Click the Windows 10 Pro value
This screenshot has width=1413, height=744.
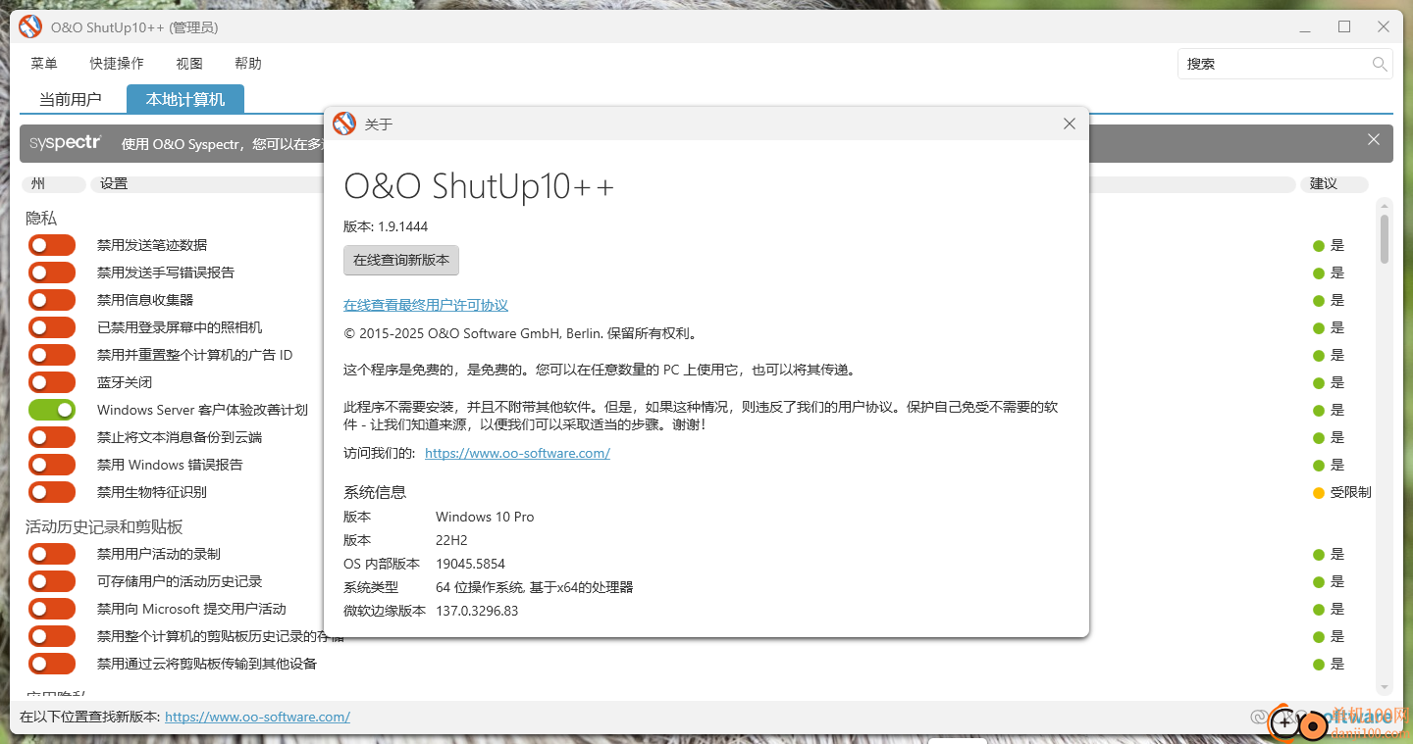click(x=485, y=517)
